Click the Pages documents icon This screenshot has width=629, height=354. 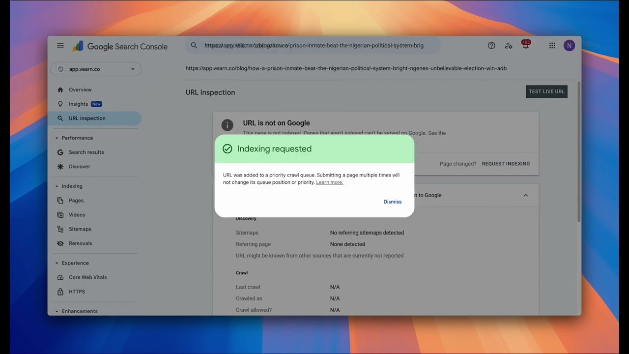60,200
